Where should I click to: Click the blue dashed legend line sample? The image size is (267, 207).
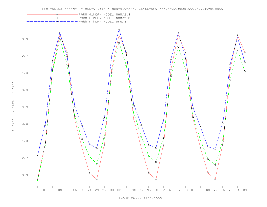(x=52, y=22)
